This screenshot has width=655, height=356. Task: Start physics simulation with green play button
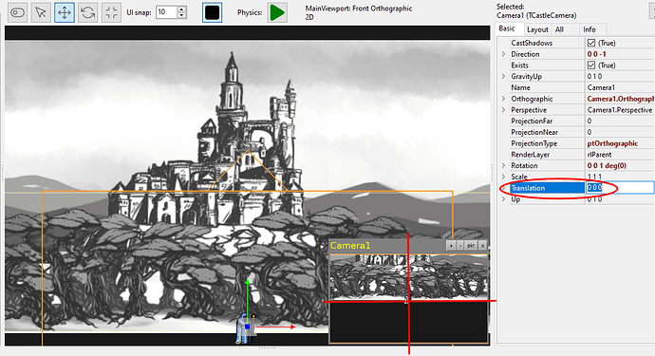point(277,12)
